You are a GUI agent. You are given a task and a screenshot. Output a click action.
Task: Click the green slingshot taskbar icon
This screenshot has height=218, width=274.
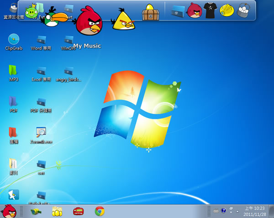click(36, 211)
